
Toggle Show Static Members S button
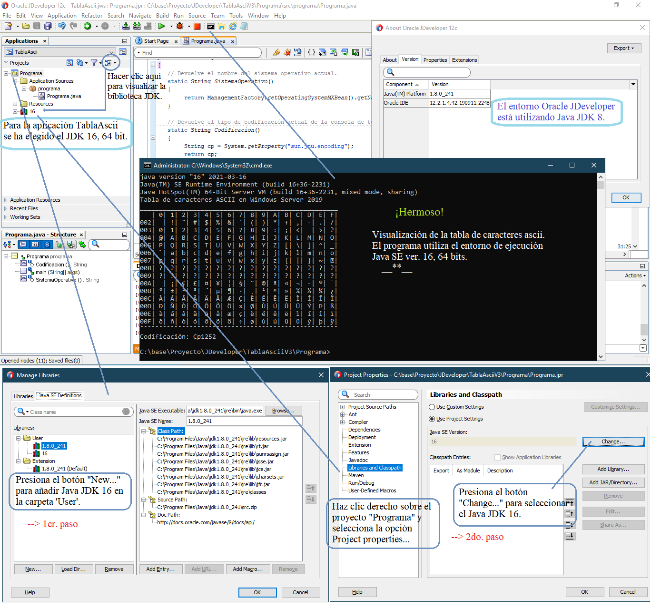pos(47,245)
